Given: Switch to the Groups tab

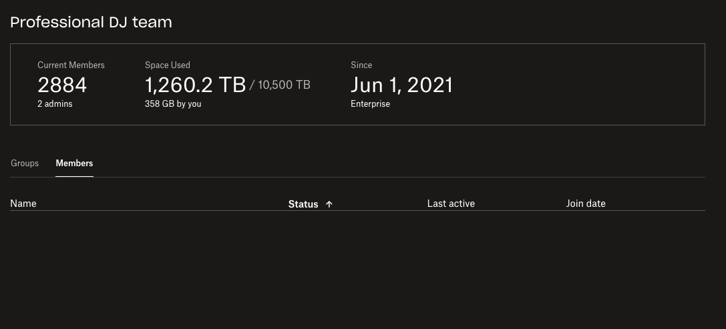Looking at the screenshot, I should (x=25, y=163).
